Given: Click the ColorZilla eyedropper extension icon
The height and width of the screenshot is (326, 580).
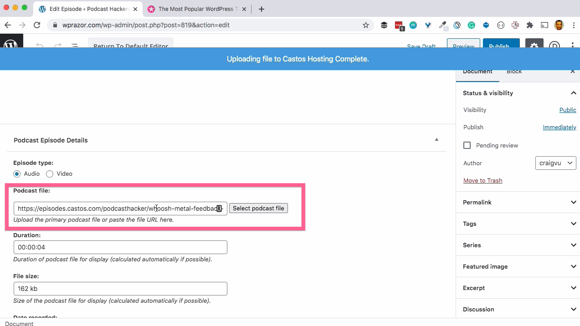Looking at the screenshot, I should (442, 25).
